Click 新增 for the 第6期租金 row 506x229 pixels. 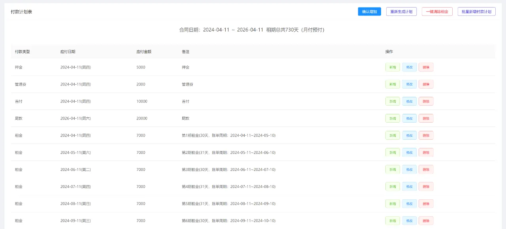(x=393, y=220)
